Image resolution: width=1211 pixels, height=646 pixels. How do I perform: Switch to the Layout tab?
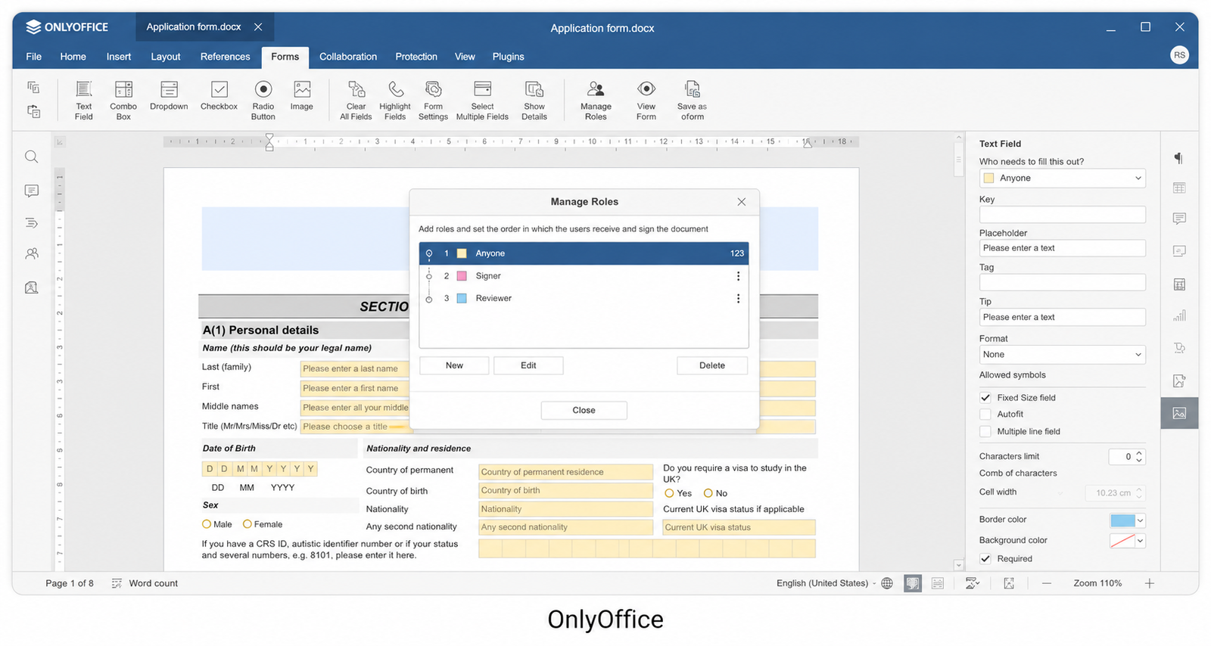(x=166, y=56)
